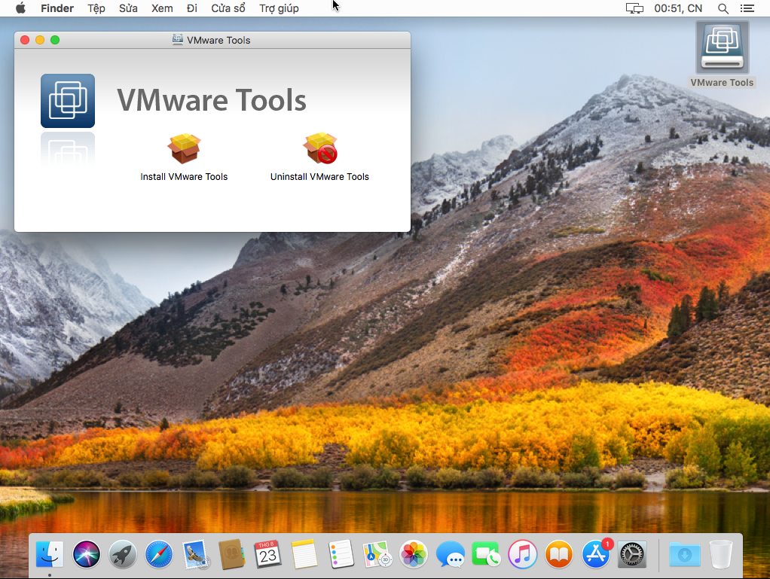Open the Trash in the Dock

[721, 554]
